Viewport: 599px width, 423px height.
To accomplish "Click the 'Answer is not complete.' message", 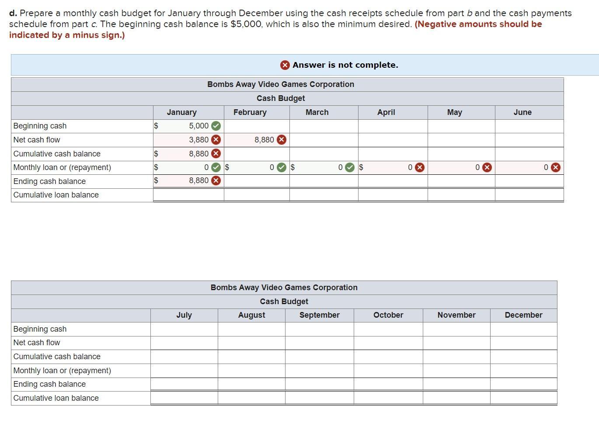I will pyautogui.click(x=345, y=65).
